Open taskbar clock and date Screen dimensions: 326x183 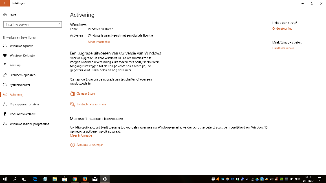(x=308, y=179)
